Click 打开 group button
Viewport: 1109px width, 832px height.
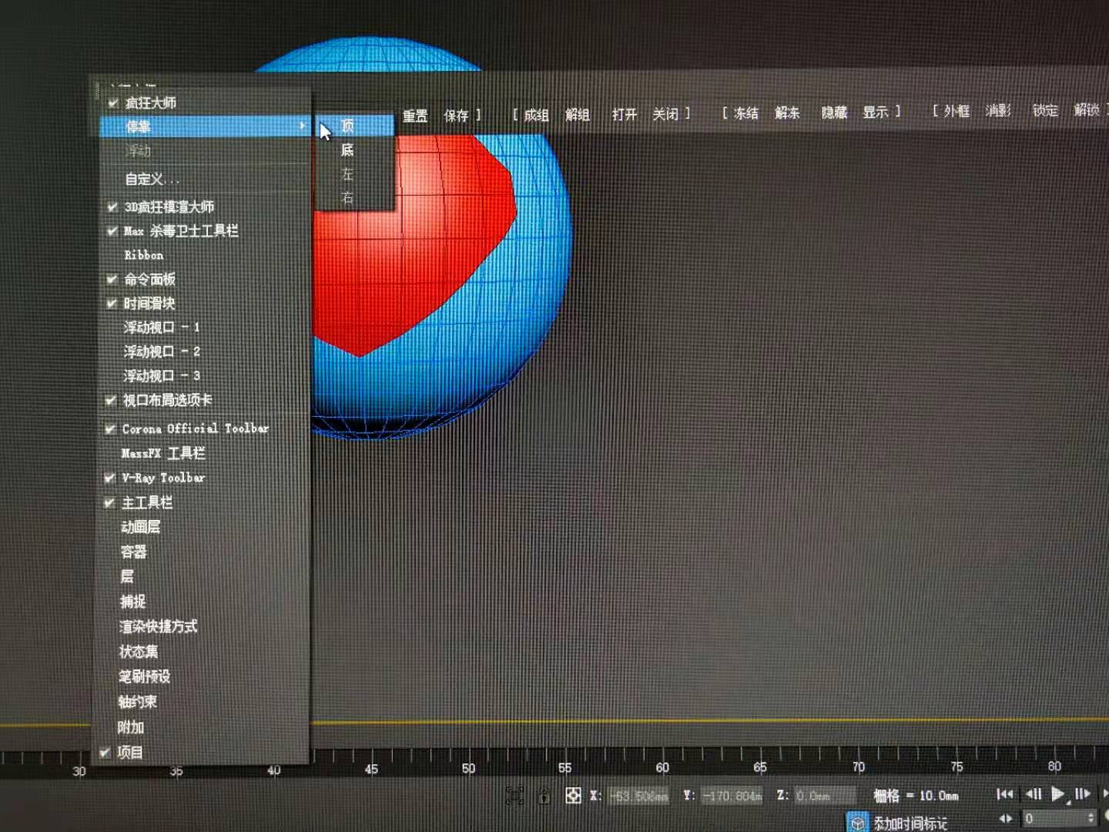625,114
